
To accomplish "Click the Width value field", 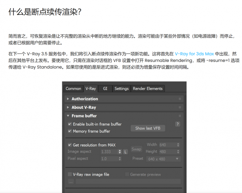I will pos(168,145).
